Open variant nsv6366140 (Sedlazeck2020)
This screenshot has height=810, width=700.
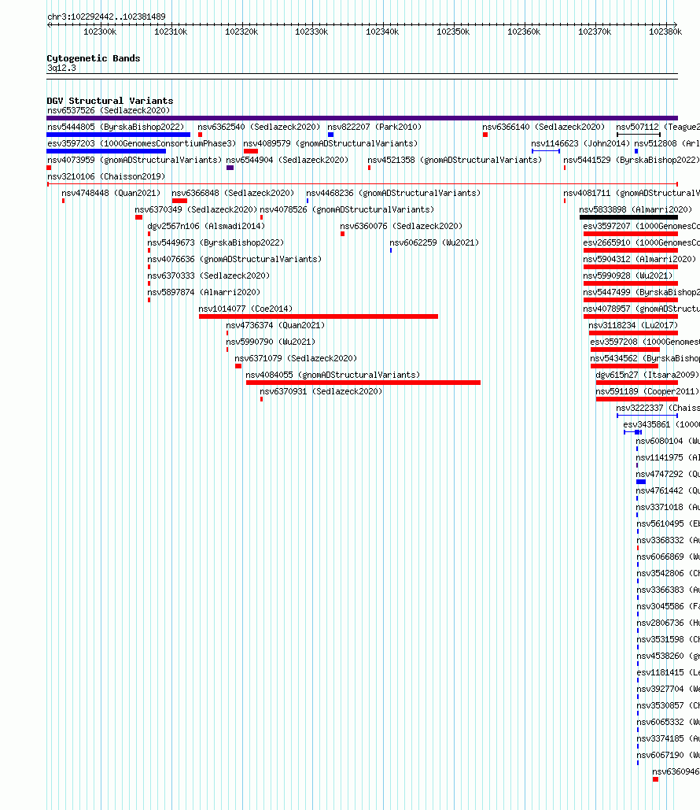(543, 127)
